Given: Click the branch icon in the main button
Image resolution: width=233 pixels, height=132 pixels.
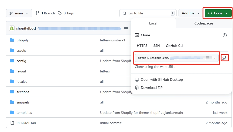Looking at the screenshot, I should [x=11, y=13].
